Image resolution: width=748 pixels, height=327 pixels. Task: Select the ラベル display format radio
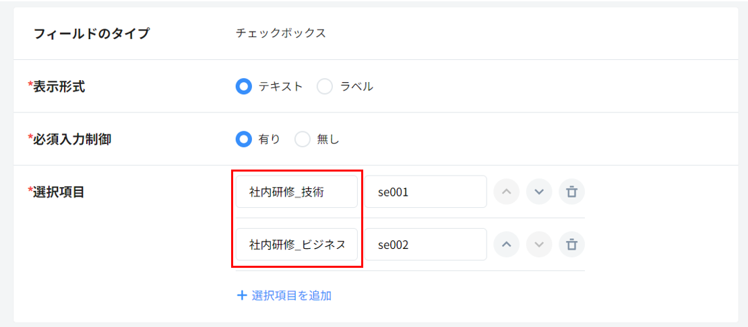325,87
